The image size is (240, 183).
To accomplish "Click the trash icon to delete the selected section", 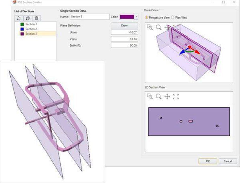I will [x=36, y=18].
